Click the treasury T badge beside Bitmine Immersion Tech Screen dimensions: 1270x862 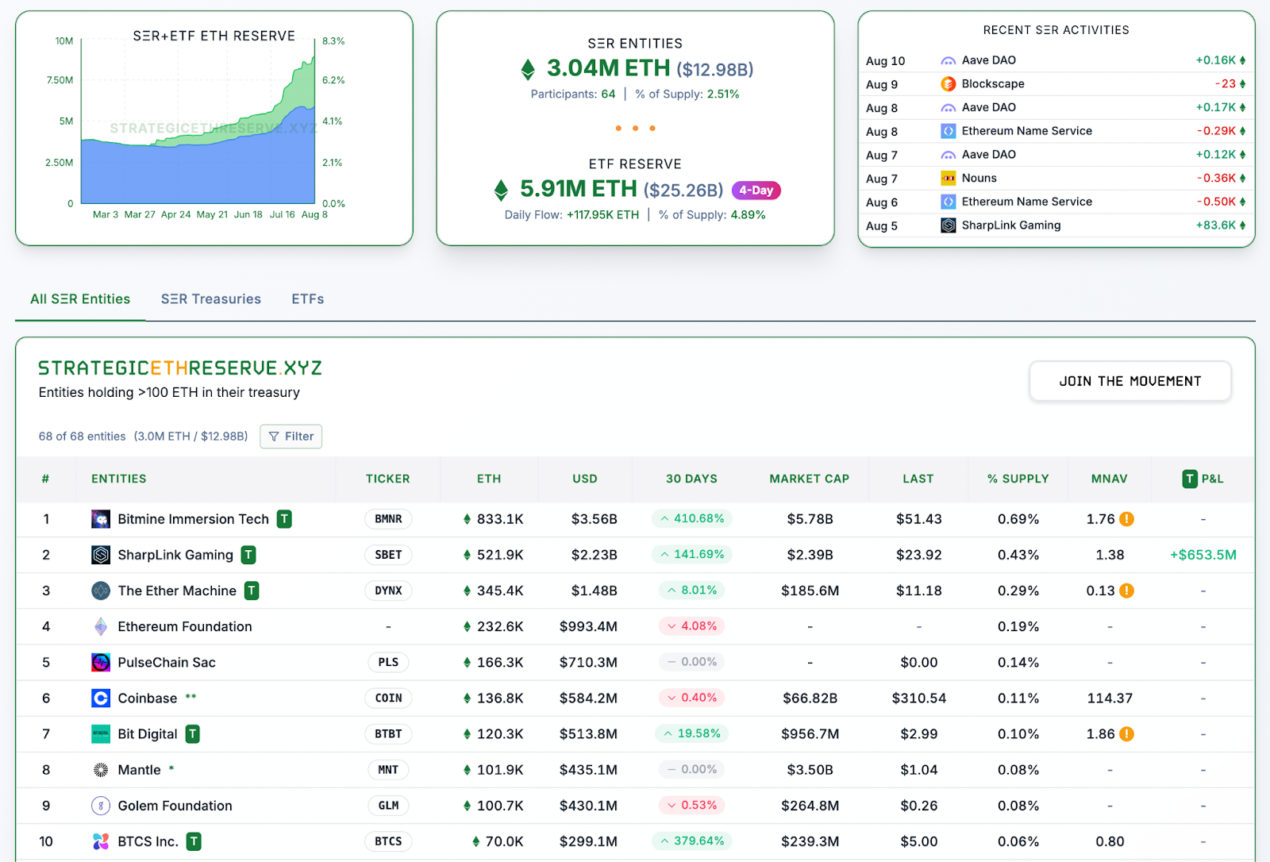pos(284,519)
